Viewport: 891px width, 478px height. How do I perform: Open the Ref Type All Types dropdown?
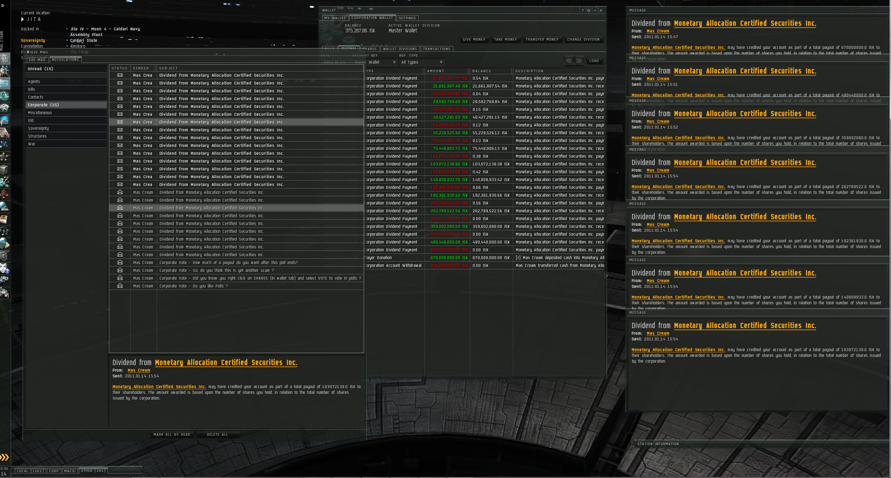pos(422,62)
